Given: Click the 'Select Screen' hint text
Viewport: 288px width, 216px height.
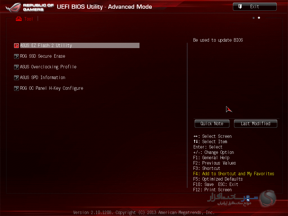Looking at the screenshot, I should point(217,136).
